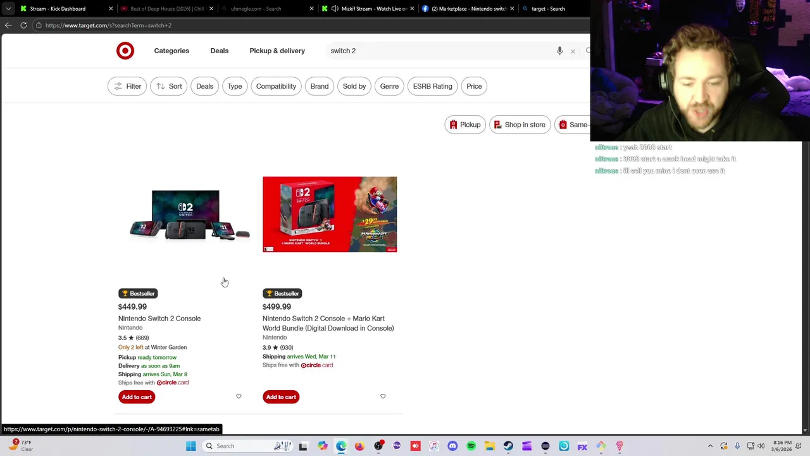The height and width of the screenshot is (456, 810).
Task: Open Type filter chip
Action: (235, 86)
